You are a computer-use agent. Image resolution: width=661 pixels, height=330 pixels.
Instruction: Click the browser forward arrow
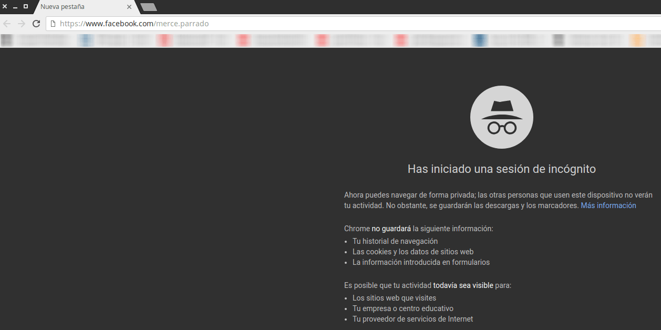[22, 24]
